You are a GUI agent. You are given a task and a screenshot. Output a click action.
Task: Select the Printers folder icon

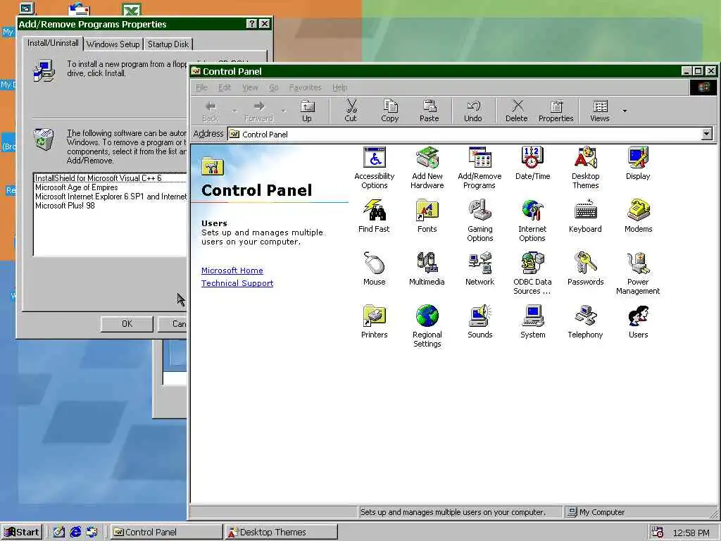(x=375, y=322)
